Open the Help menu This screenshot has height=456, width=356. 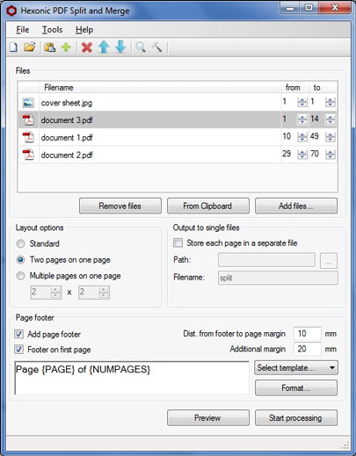84,30
